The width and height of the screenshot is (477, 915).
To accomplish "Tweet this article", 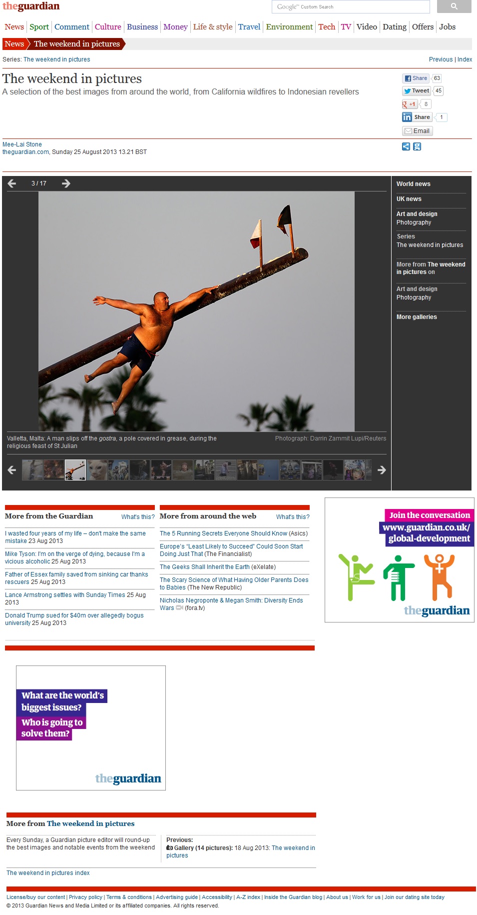I will click(x=417, y=91).
